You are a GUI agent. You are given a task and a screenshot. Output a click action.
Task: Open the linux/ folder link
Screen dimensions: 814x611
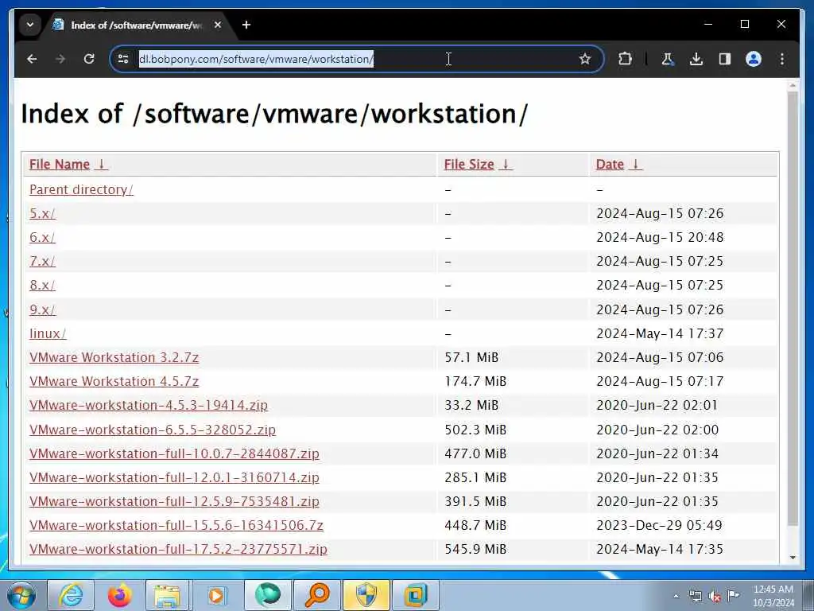coord(48,333)
